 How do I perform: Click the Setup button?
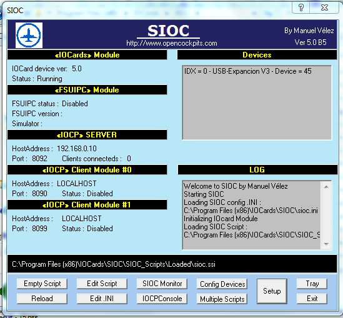272,291
